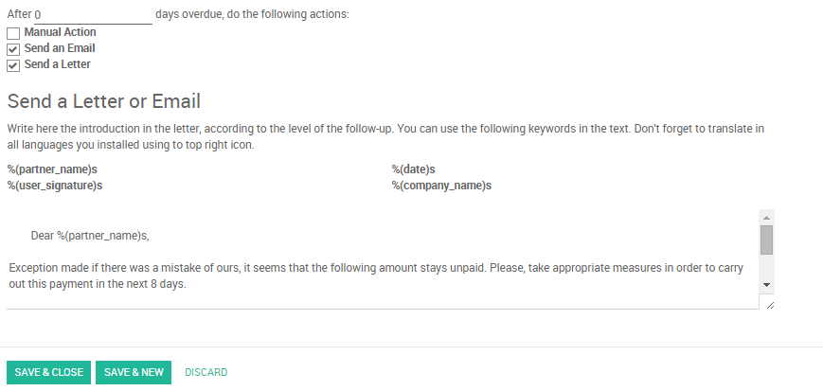Image resolution: width=823 pixels, height=391 pixels.
Task: Click the 'Send a Letter or Email' heading
Action: point(104,101)
